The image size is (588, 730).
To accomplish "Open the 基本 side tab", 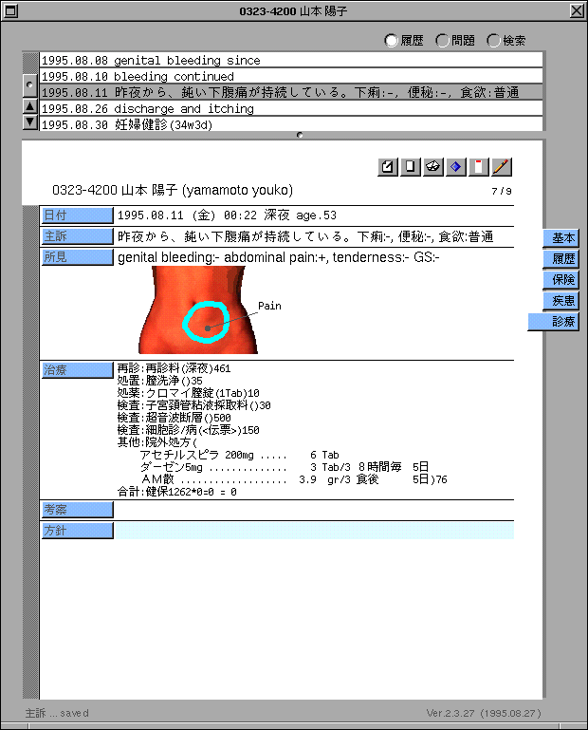I will [x=563, y=238].
